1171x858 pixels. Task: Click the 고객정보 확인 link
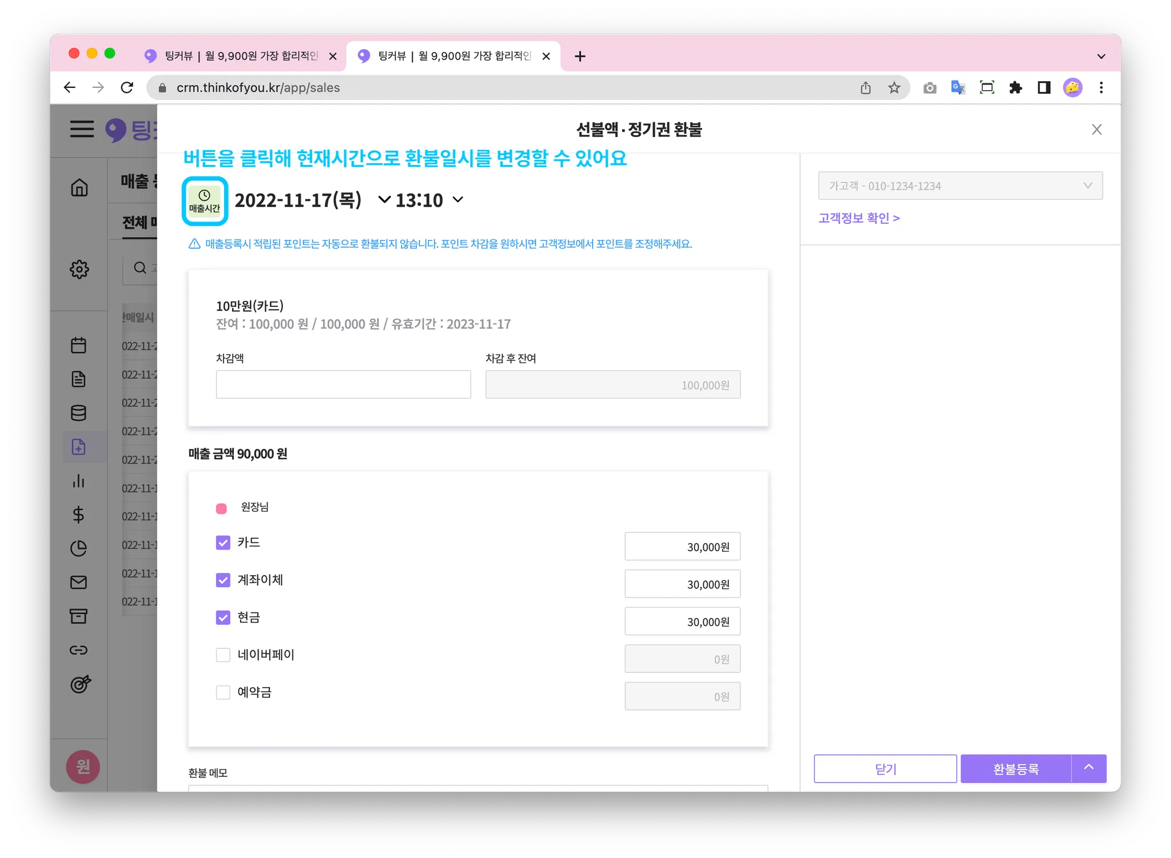(x=859, y=218)
